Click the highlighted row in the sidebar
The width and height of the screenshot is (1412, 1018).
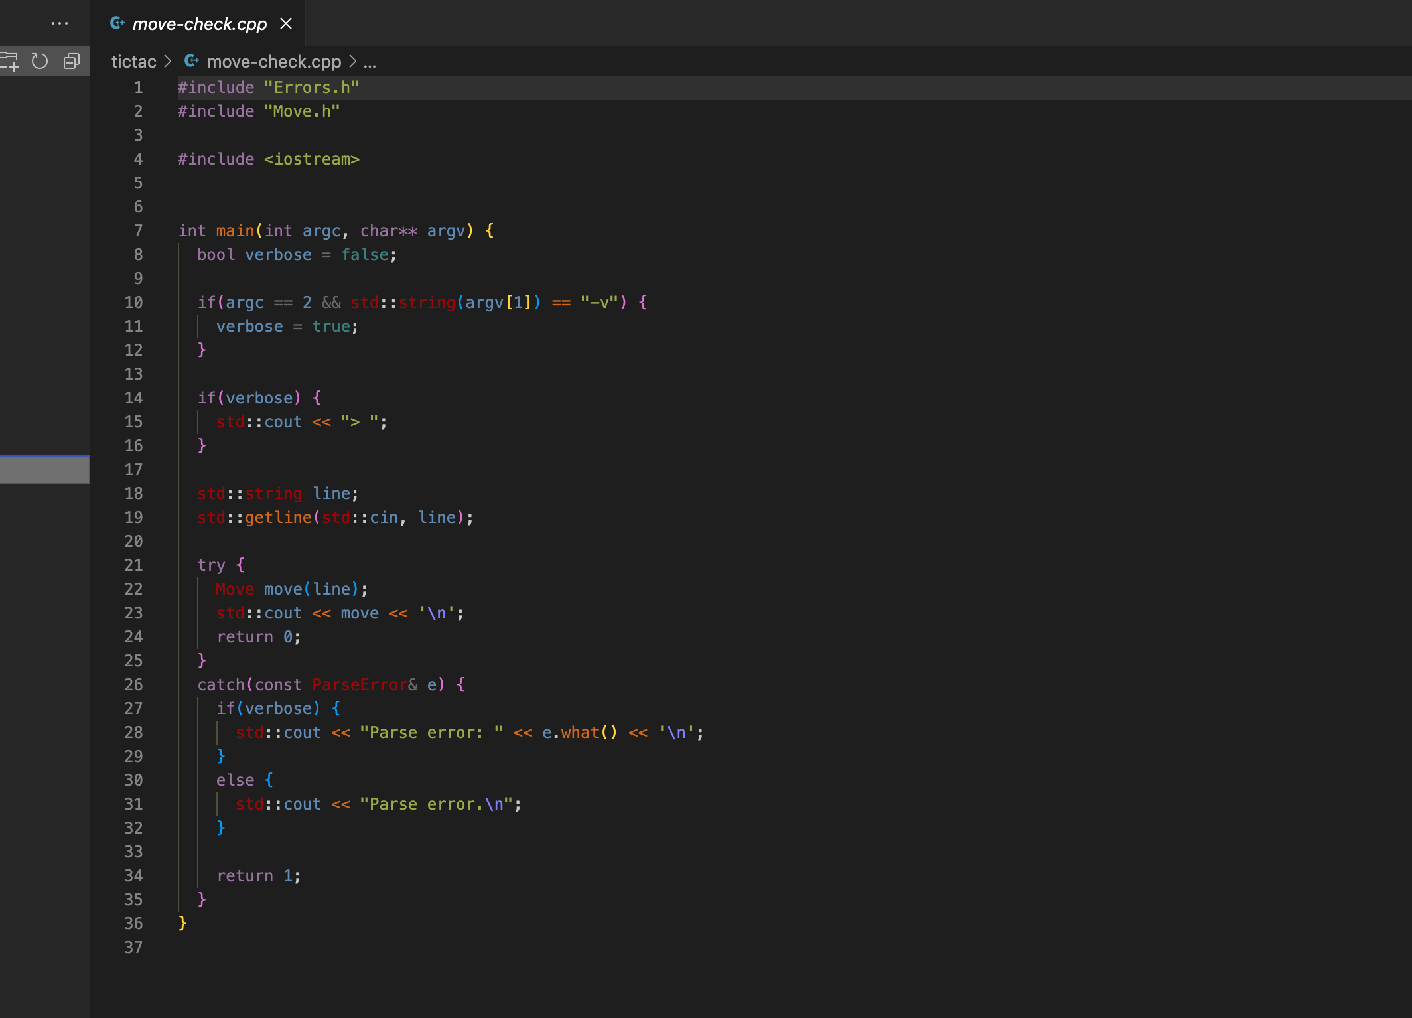point(44,469)
